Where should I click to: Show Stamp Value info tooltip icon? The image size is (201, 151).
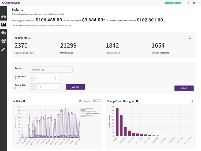coord(16,79)
